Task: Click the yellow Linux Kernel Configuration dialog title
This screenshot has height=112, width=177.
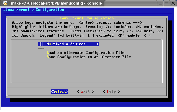Action: click(85, 18)
